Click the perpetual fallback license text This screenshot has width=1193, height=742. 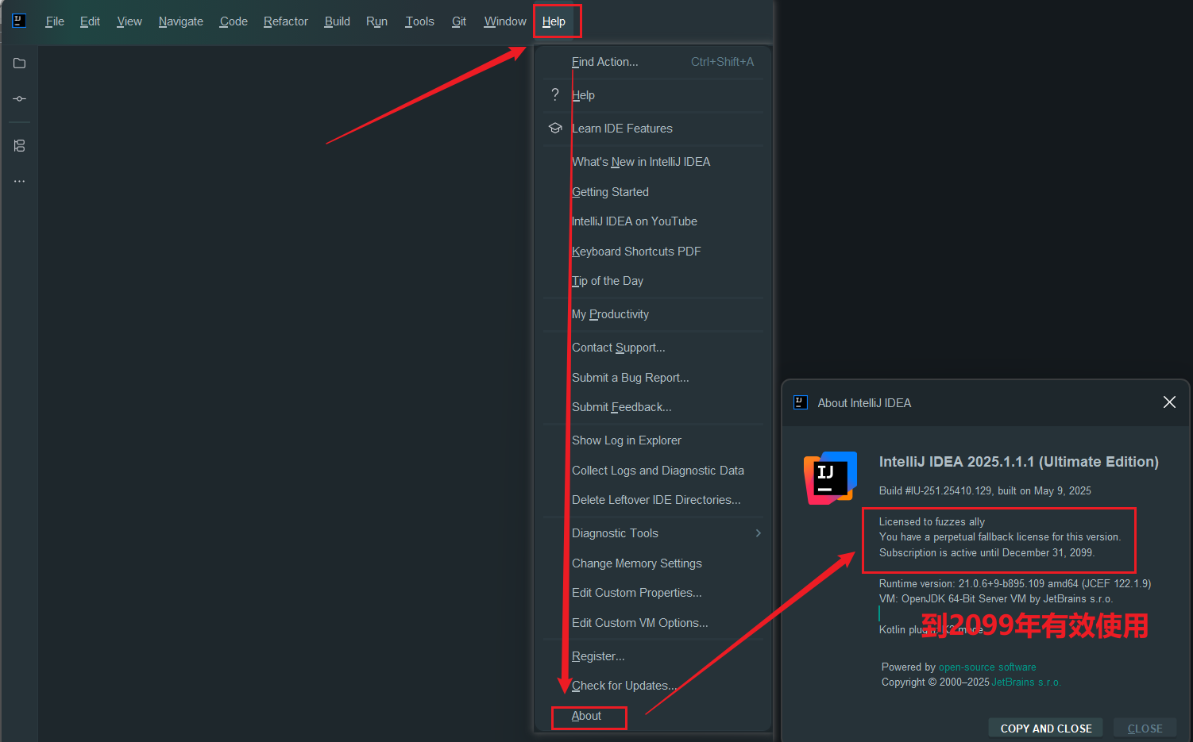[x=1000, y=537]
